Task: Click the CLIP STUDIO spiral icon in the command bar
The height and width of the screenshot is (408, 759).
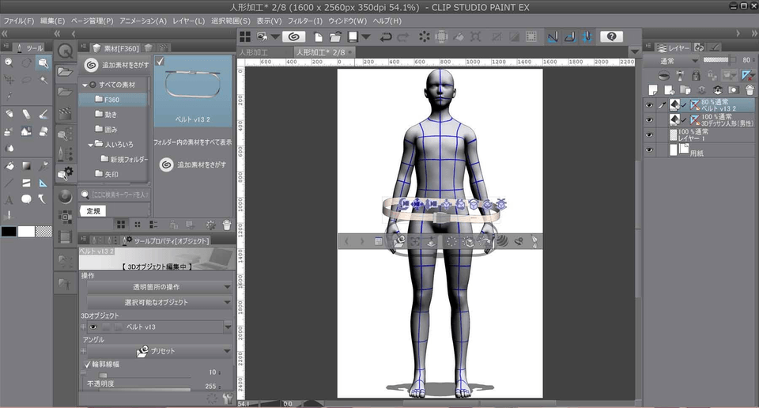Action: point(293,37)
